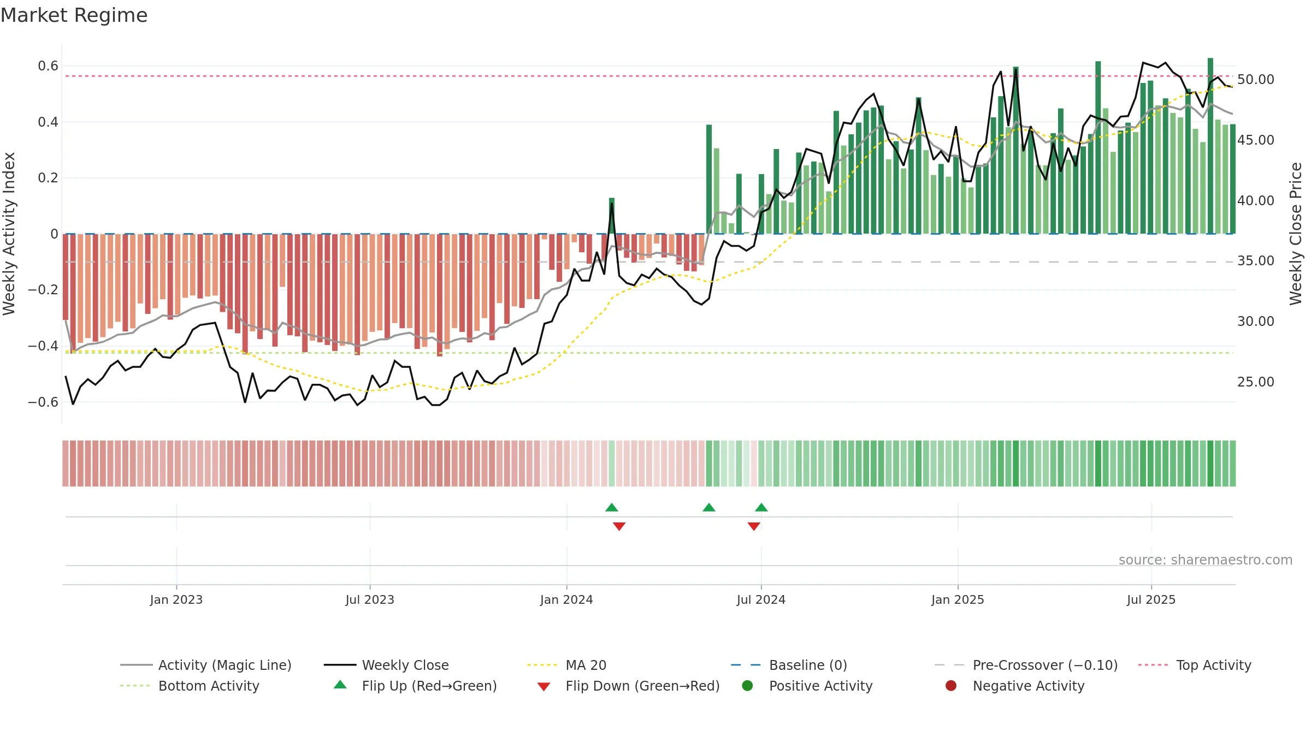Toggle the Baseline (0) legend entry

coord(789,665)
